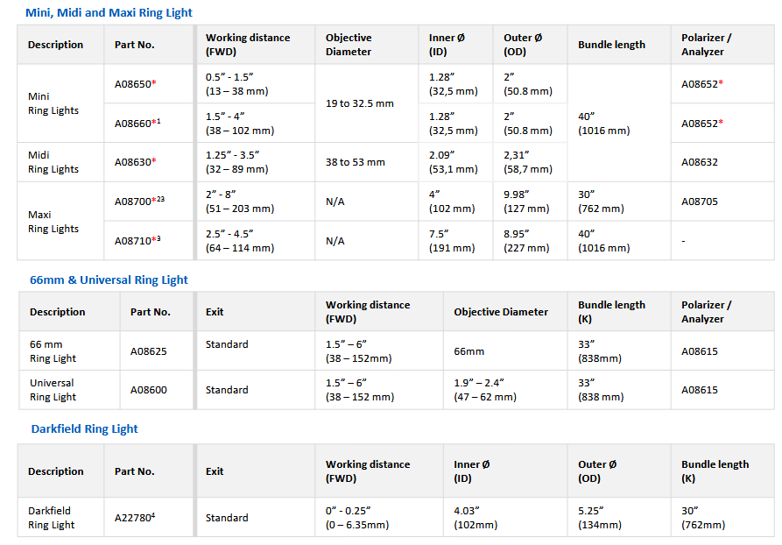Image resolution: width=782 pixels, height=545 pixels.
Task: Open polarizer part A08632
Action: pyautogui.click(x=700, y=162)
